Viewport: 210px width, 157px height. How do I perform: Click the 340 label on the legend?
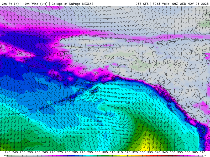pyautogui.click(x=157, y=152)
